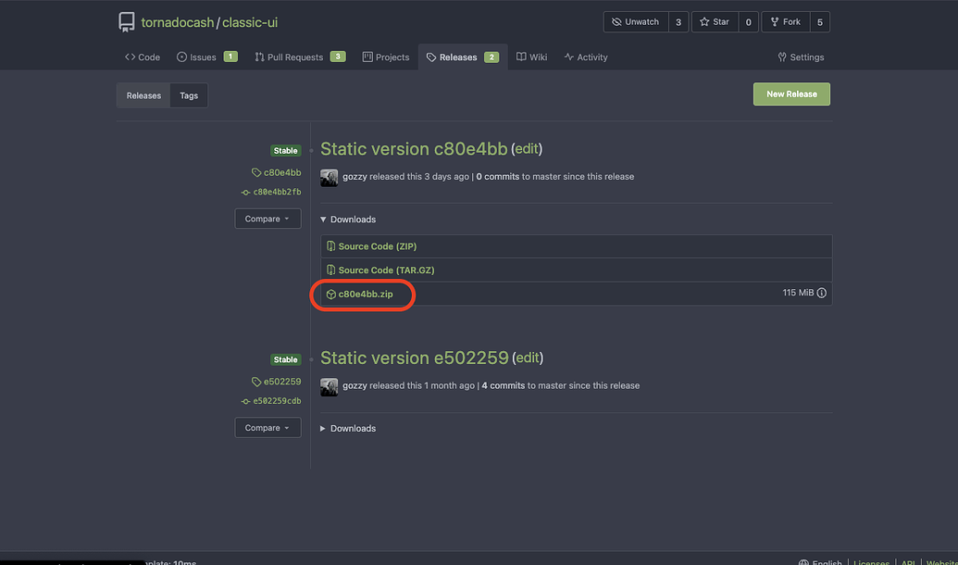Open the Compare dropdown for c80e4bb
Image resolution: width=958 pixels, height=565 pixels.
click(267, 220)
